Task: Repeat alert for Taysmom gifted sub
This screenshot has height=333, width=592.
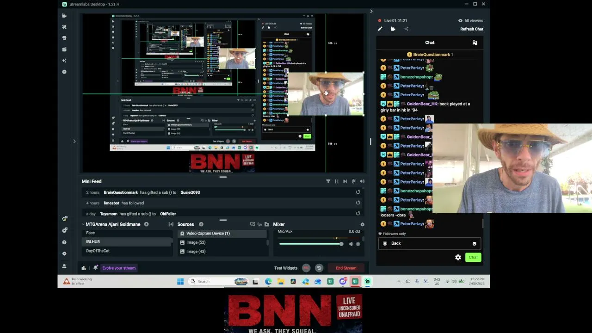Action: pos(358,213)
